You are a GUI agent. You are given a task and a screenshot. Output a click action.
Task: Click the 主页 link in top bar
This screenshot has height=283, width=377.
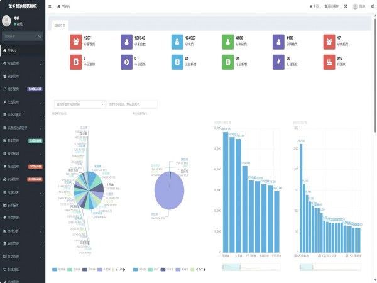point(314,6)
